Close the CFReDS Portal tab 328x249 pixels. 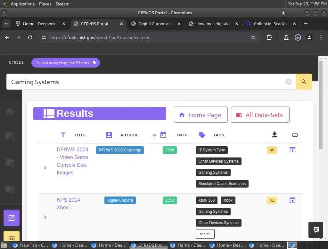[121, 24]
